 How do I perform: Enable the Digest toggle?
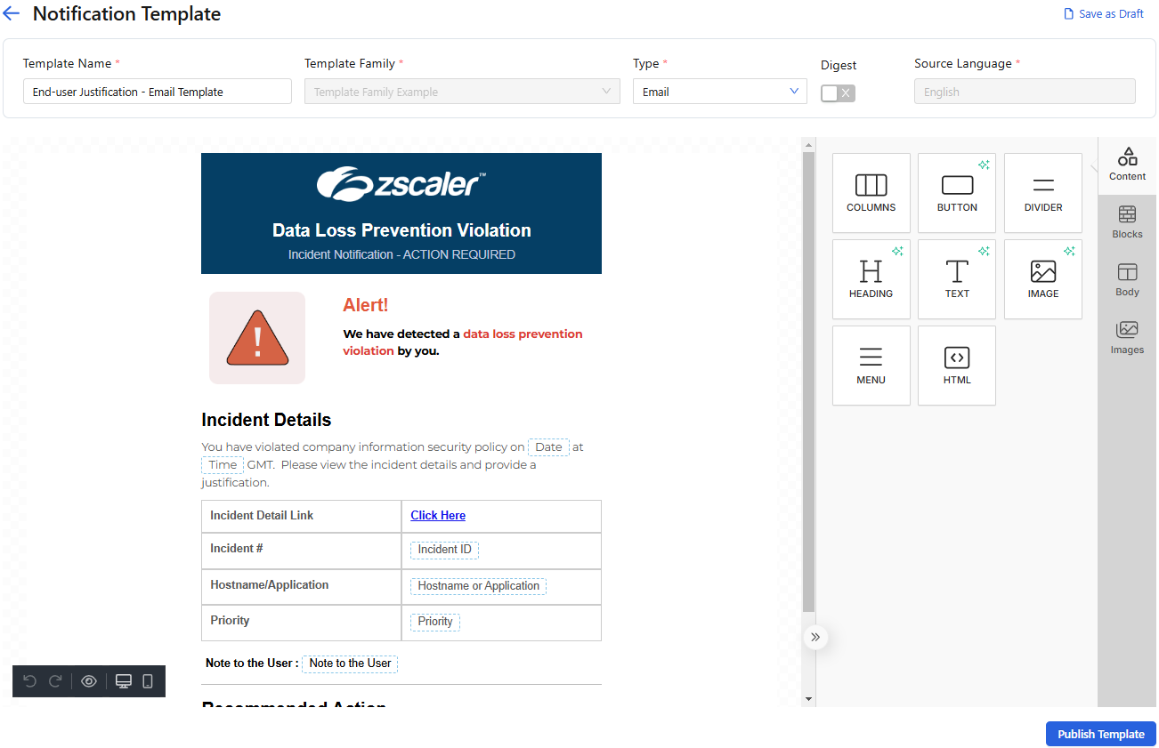838,92
